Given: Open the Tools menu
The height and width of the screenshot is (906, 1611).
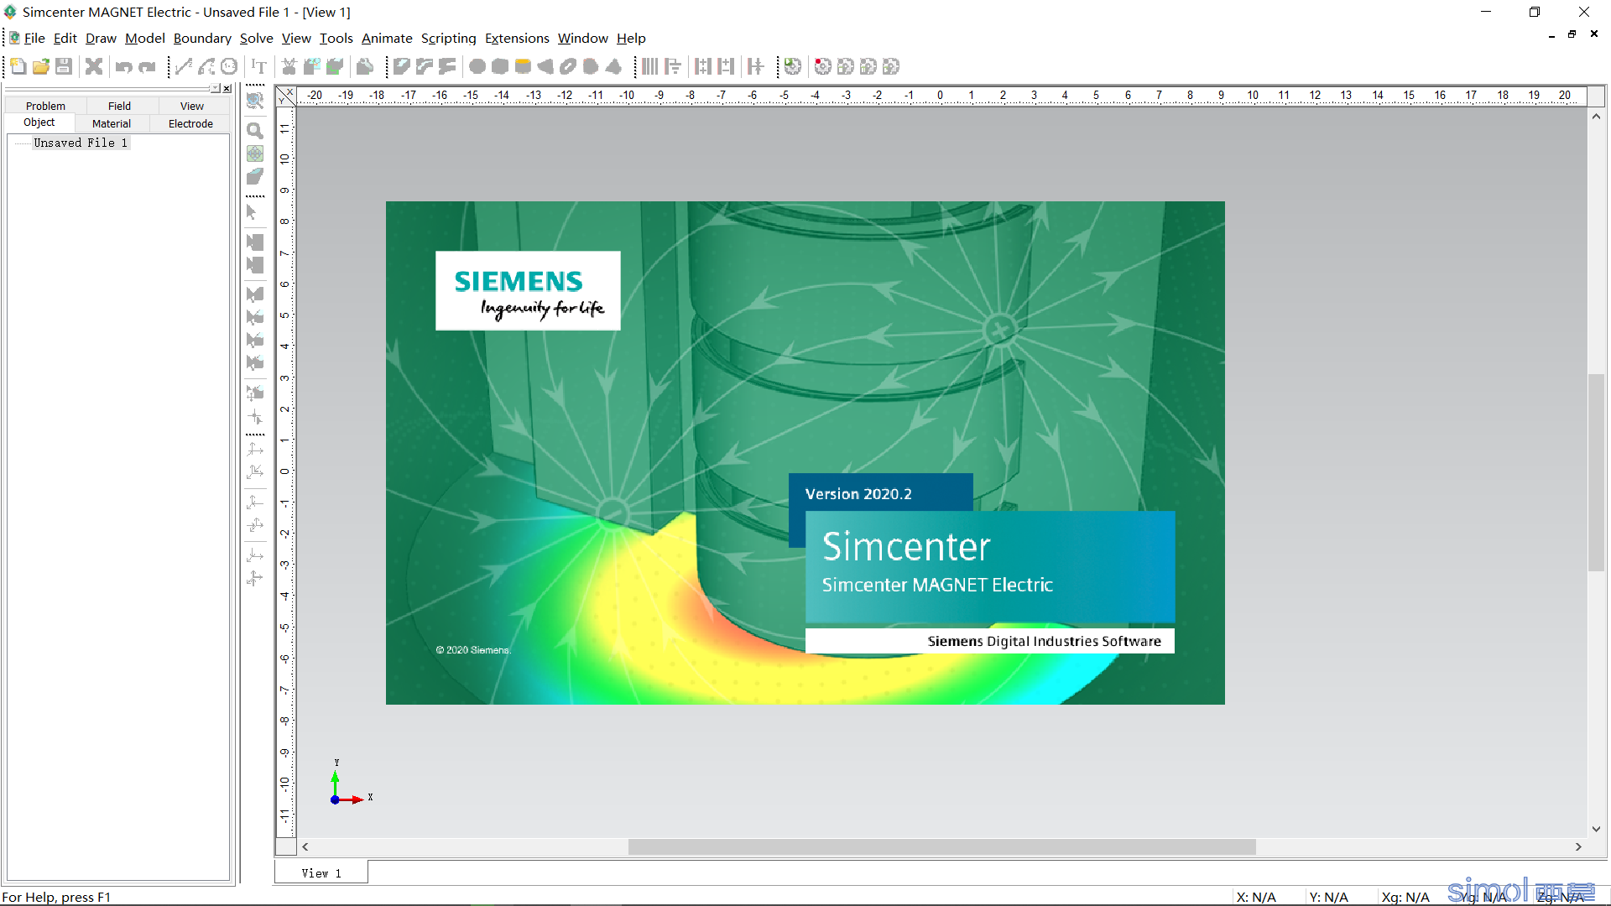Looking at the screenshot, I should pos(336,38).
